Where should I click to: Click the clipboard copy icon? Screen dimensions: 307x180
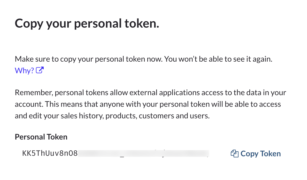(235, 154)
